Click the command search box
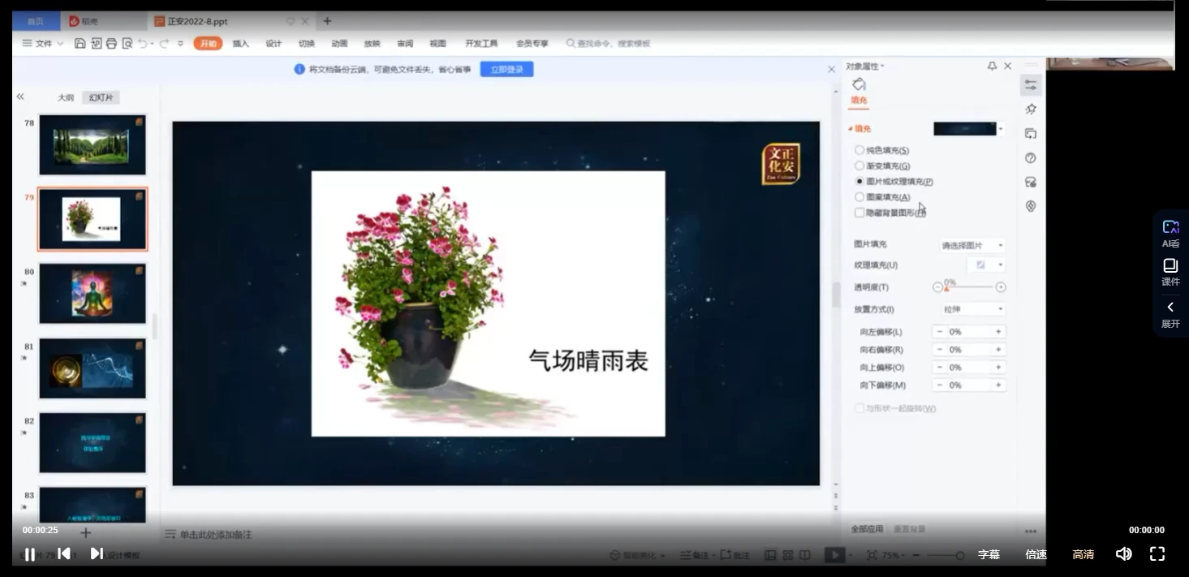The width and height of the screenshot is (1189, 577). pos(609,44)
